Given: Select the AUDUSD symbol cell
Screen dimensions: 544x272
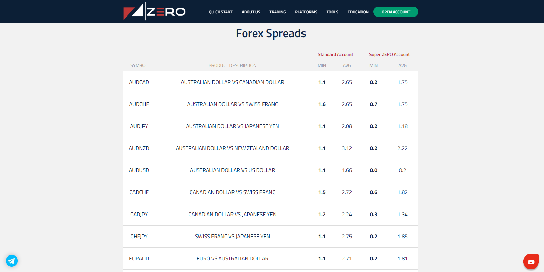Looking at the screenshot, I should [x=139, y=170].
